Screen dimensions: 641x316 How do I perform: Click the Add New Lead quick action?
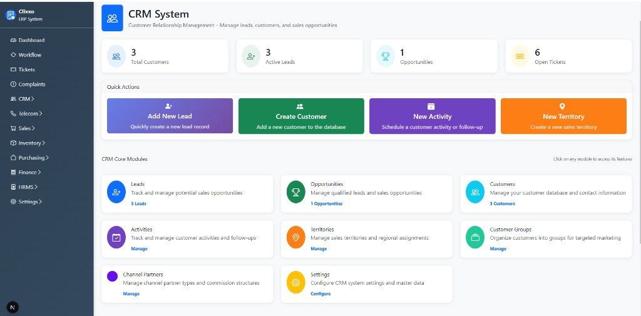pyautogui.click(x=170, y=116)
